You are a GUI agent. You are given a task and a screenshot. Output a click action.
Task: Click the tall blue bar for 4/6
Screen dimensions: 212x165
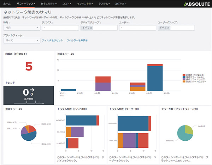tap(154, 78)
